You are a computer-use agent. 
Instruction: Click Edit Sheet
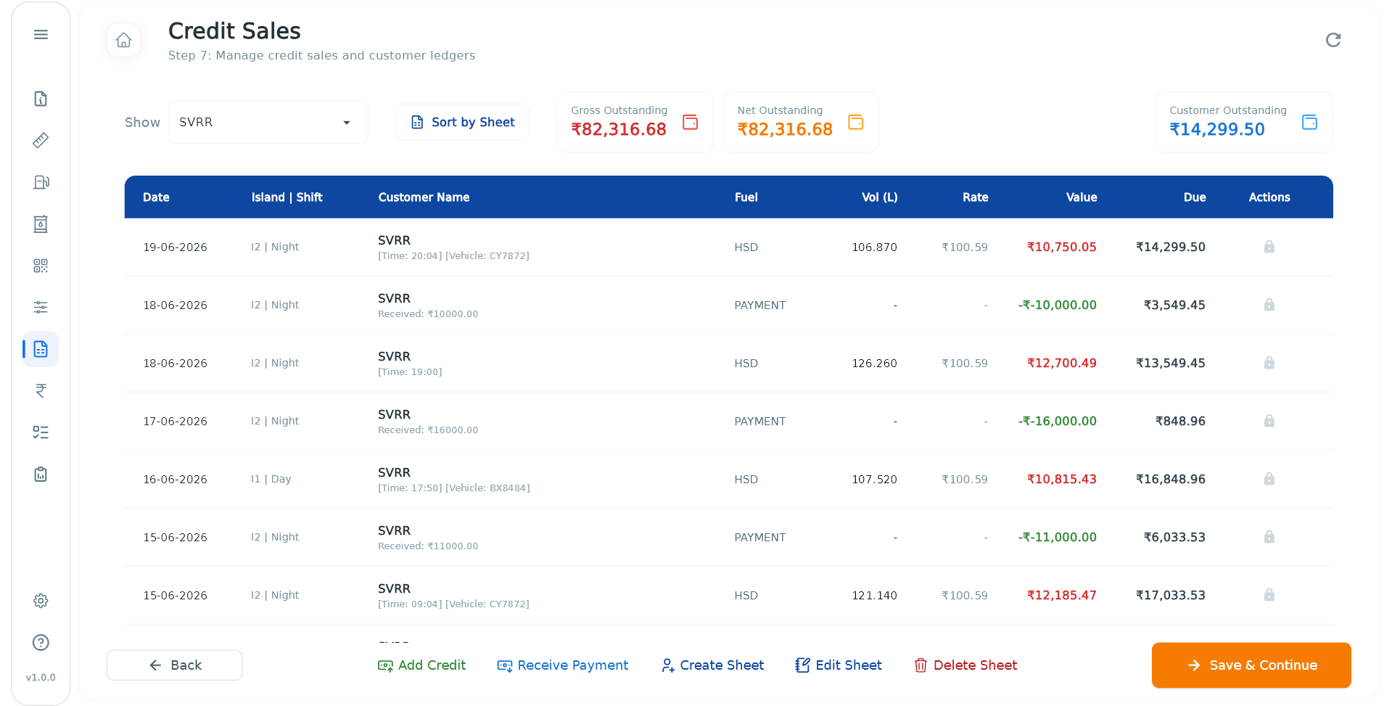(839, 665)
